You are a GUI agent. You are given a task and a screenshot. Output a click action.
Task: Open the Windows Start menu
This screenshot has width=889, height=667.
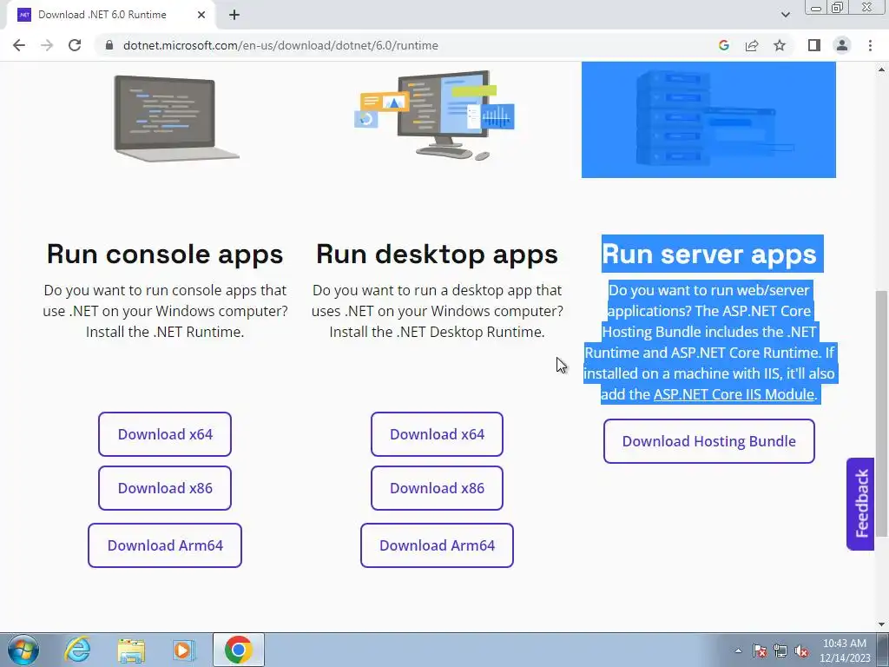tap(23, 650)
